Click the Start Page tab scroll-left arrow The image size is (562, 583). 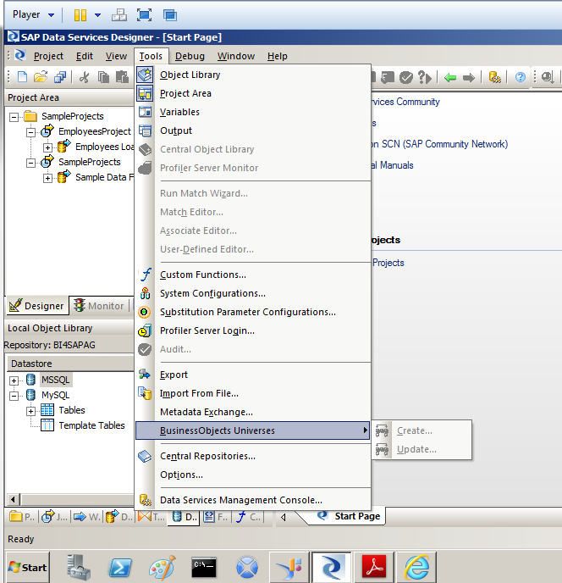(x=284, y=517)
